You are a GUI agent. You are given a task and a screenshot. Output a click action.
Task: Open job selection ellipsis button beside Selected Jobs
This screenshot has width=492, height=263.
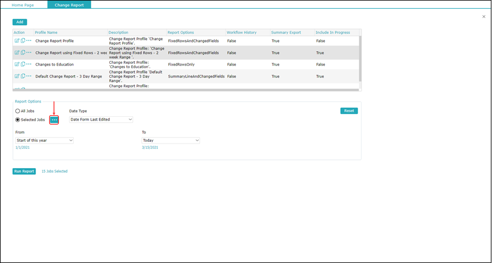(x=54, y=119)
